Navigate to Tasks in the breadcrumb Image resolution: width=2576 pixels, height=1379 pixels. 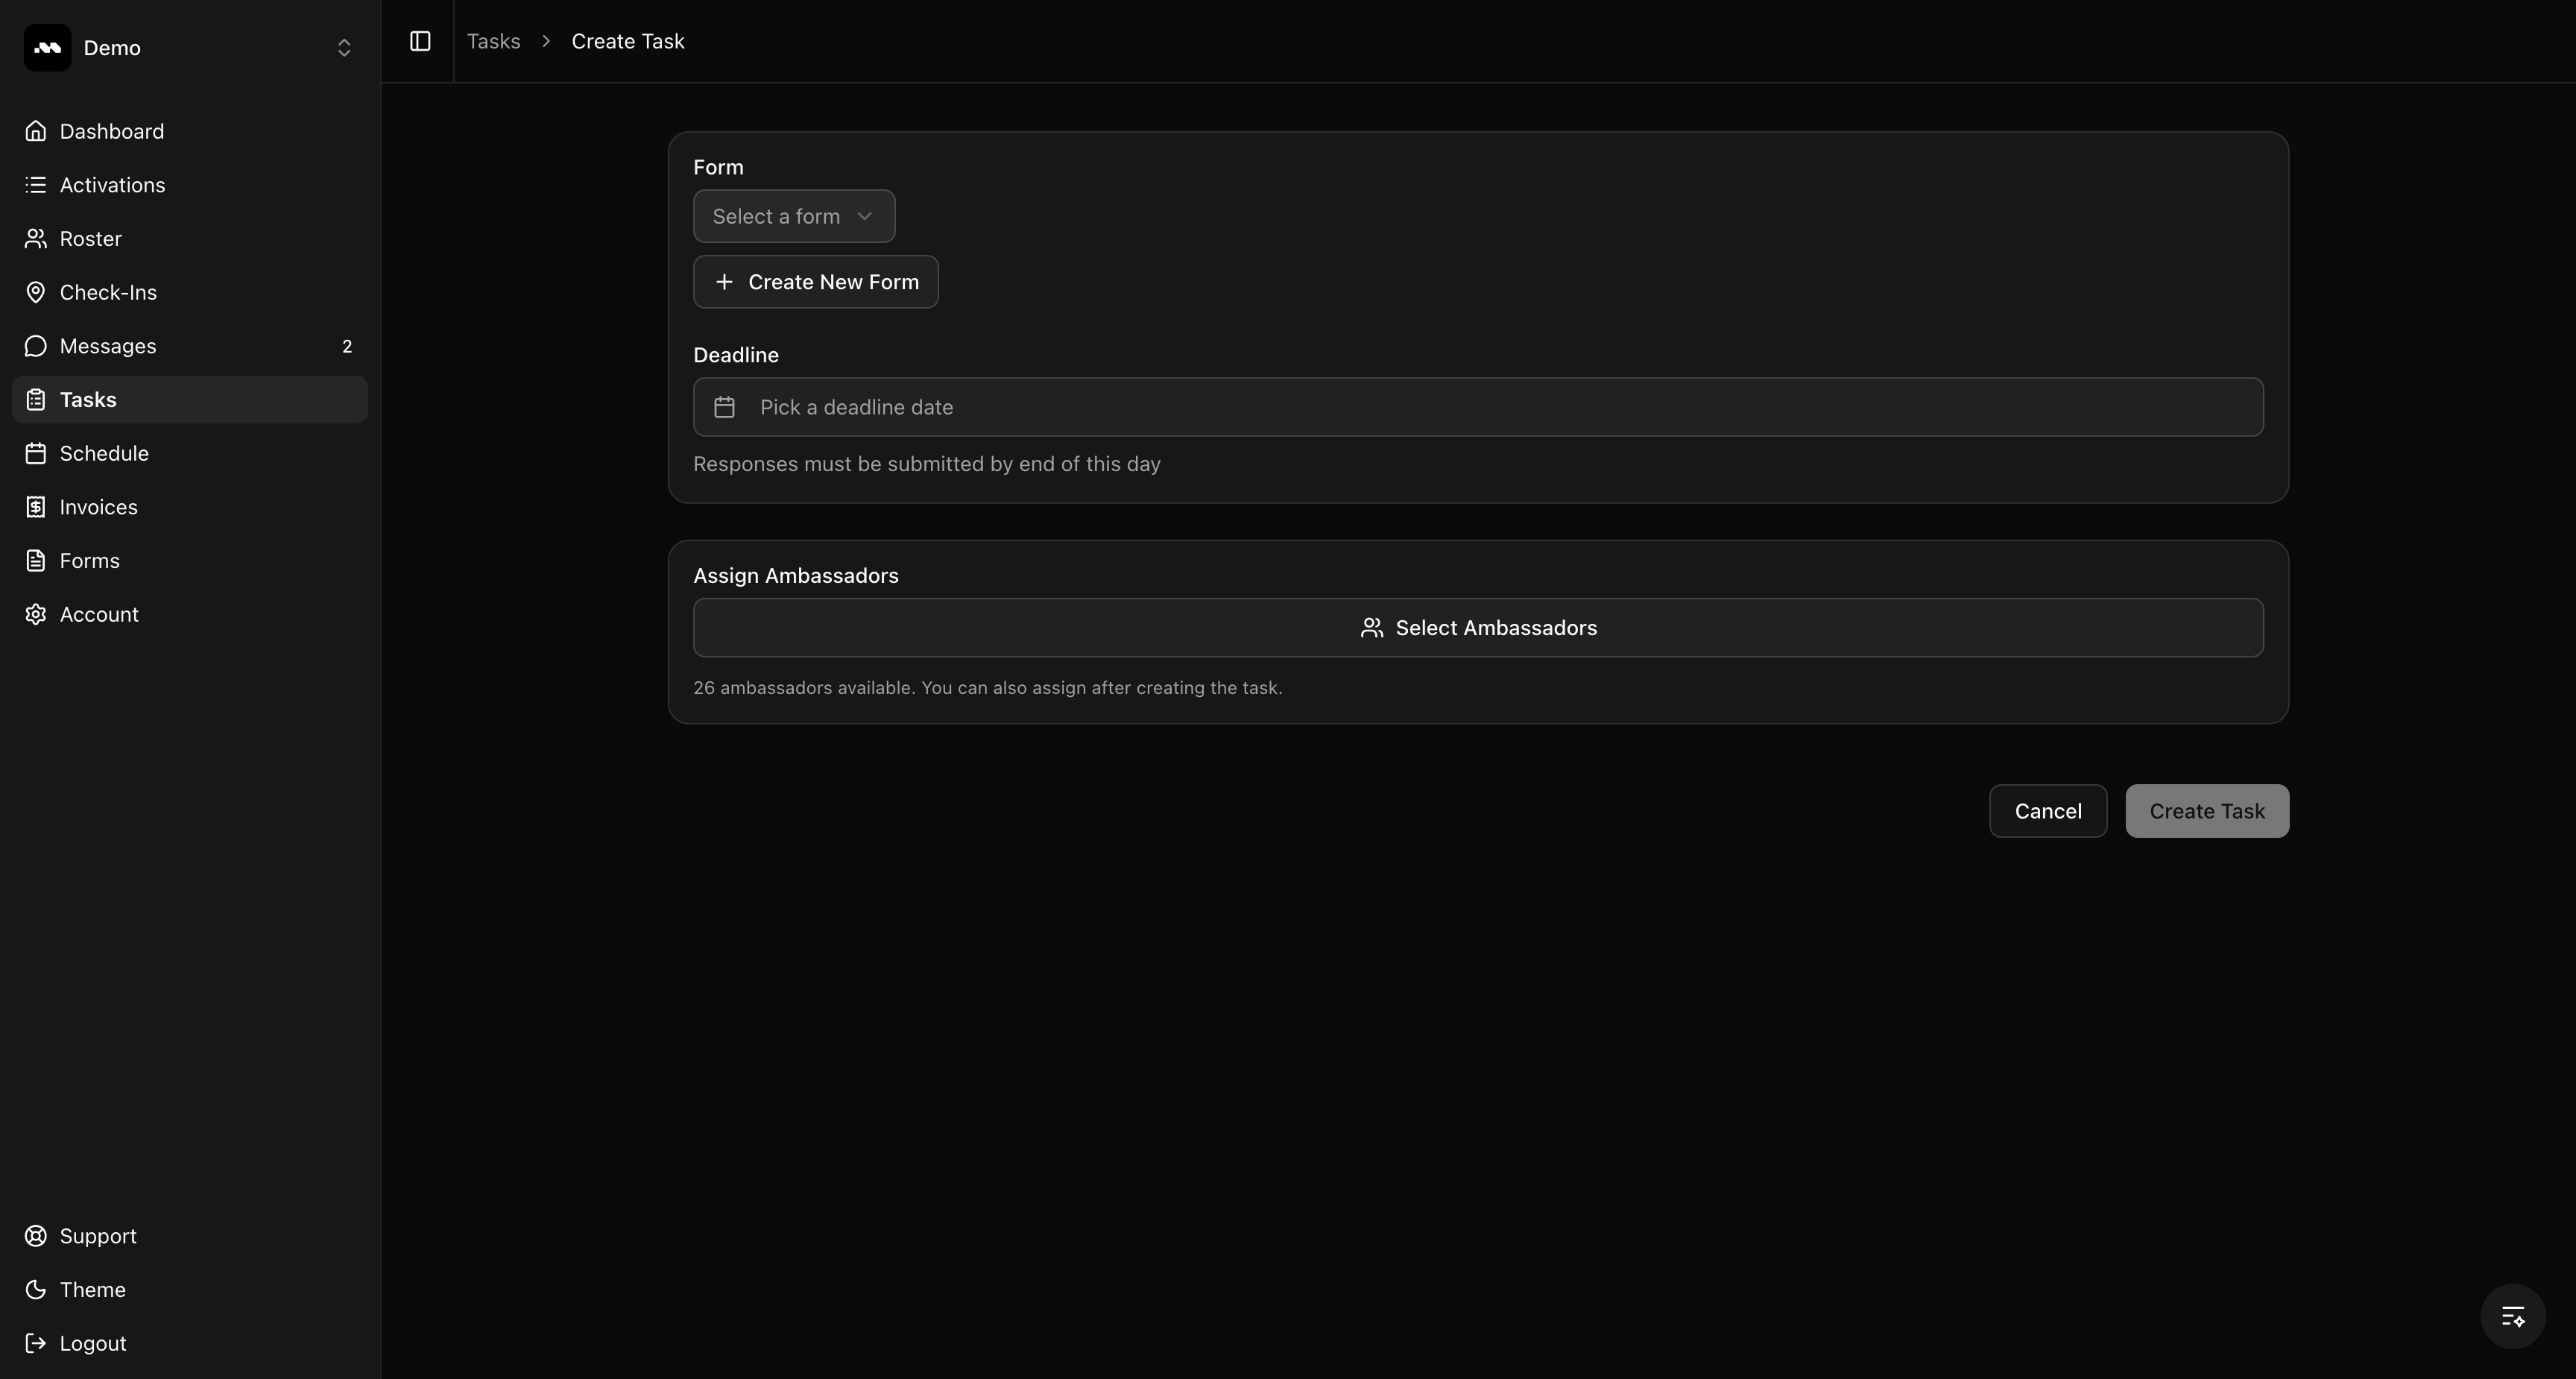pyautogui.click(x=493, y=41)
